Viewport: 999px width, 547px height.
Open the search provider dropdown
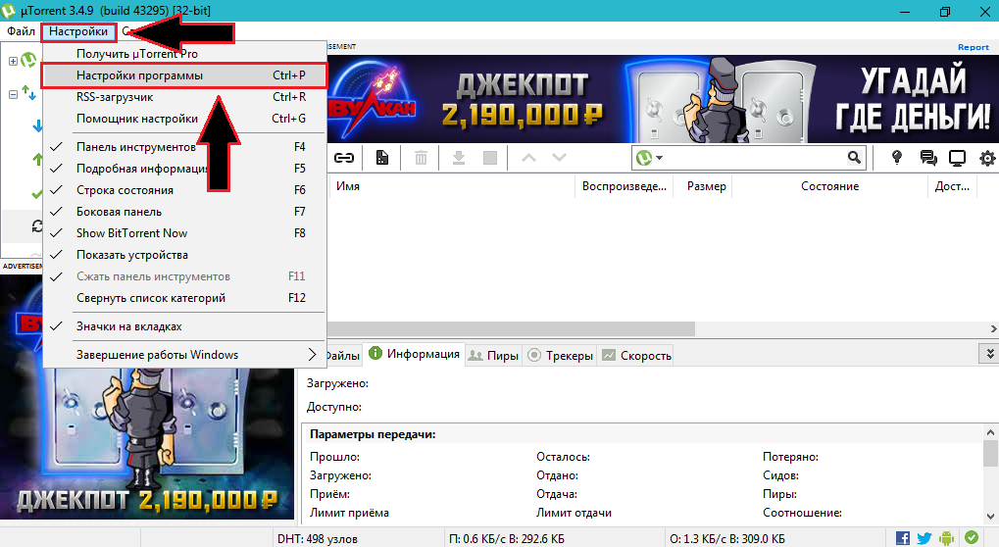(x=649, y=158)
